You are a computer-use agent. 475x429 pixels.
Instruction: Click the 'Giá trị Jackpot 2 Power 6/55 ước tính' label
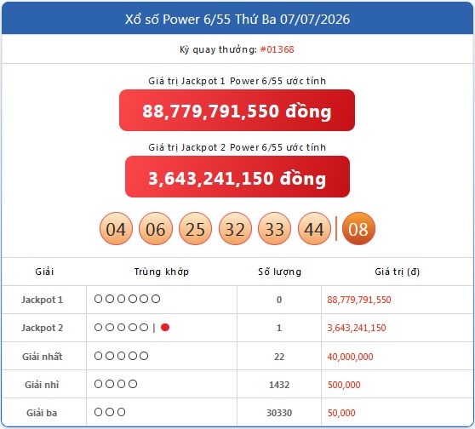click(x=237, y=147)
